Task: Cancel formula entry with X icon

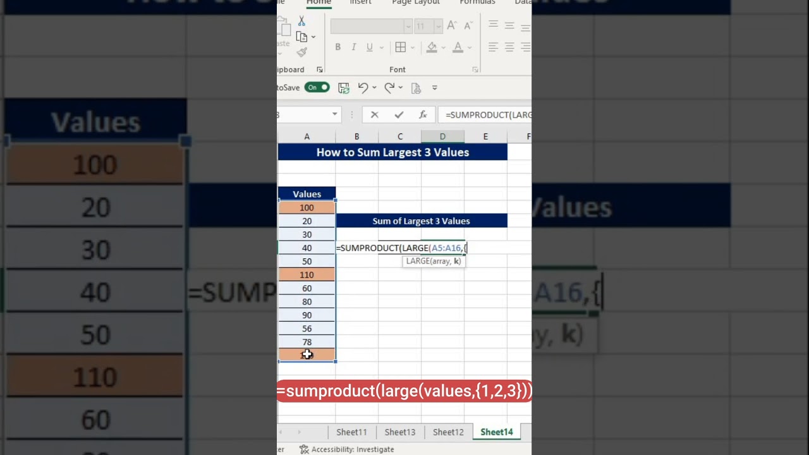Action: (375, 114)
